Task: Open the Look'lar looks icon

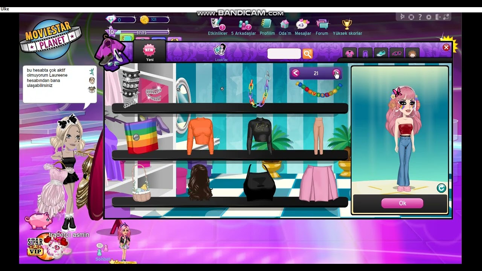Action: pos(220,50)
